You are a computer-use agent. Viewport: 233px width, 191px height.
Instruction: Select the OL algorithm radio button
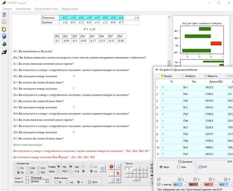click(17, 172)
